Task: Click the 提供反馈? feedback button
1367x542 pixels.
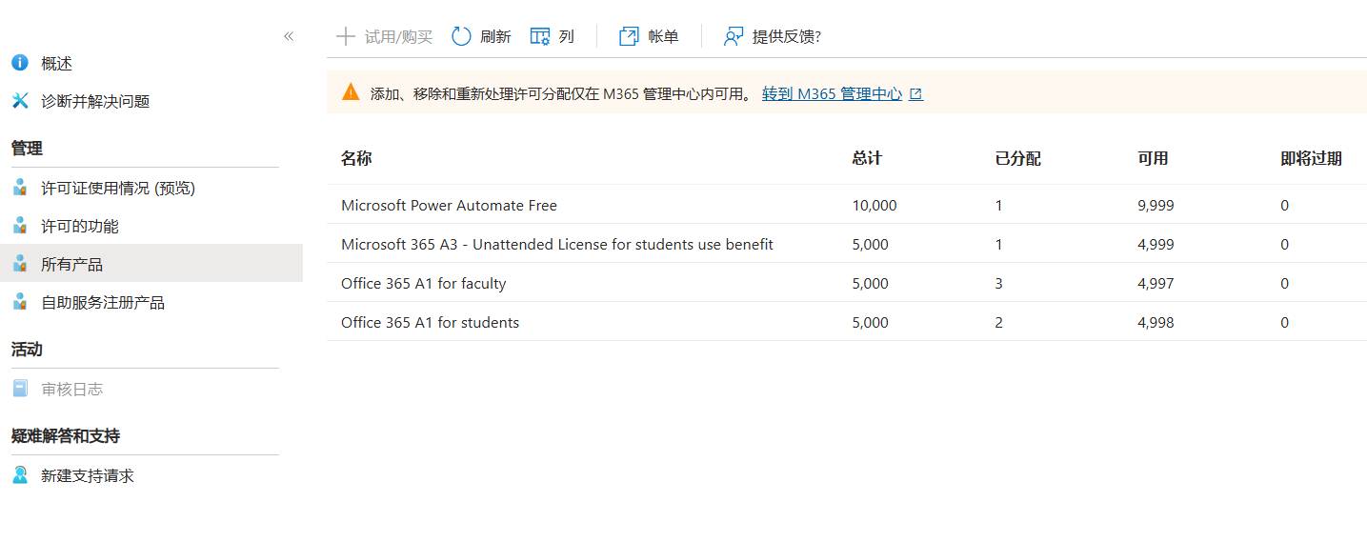Action: click(x=773, y=36)
